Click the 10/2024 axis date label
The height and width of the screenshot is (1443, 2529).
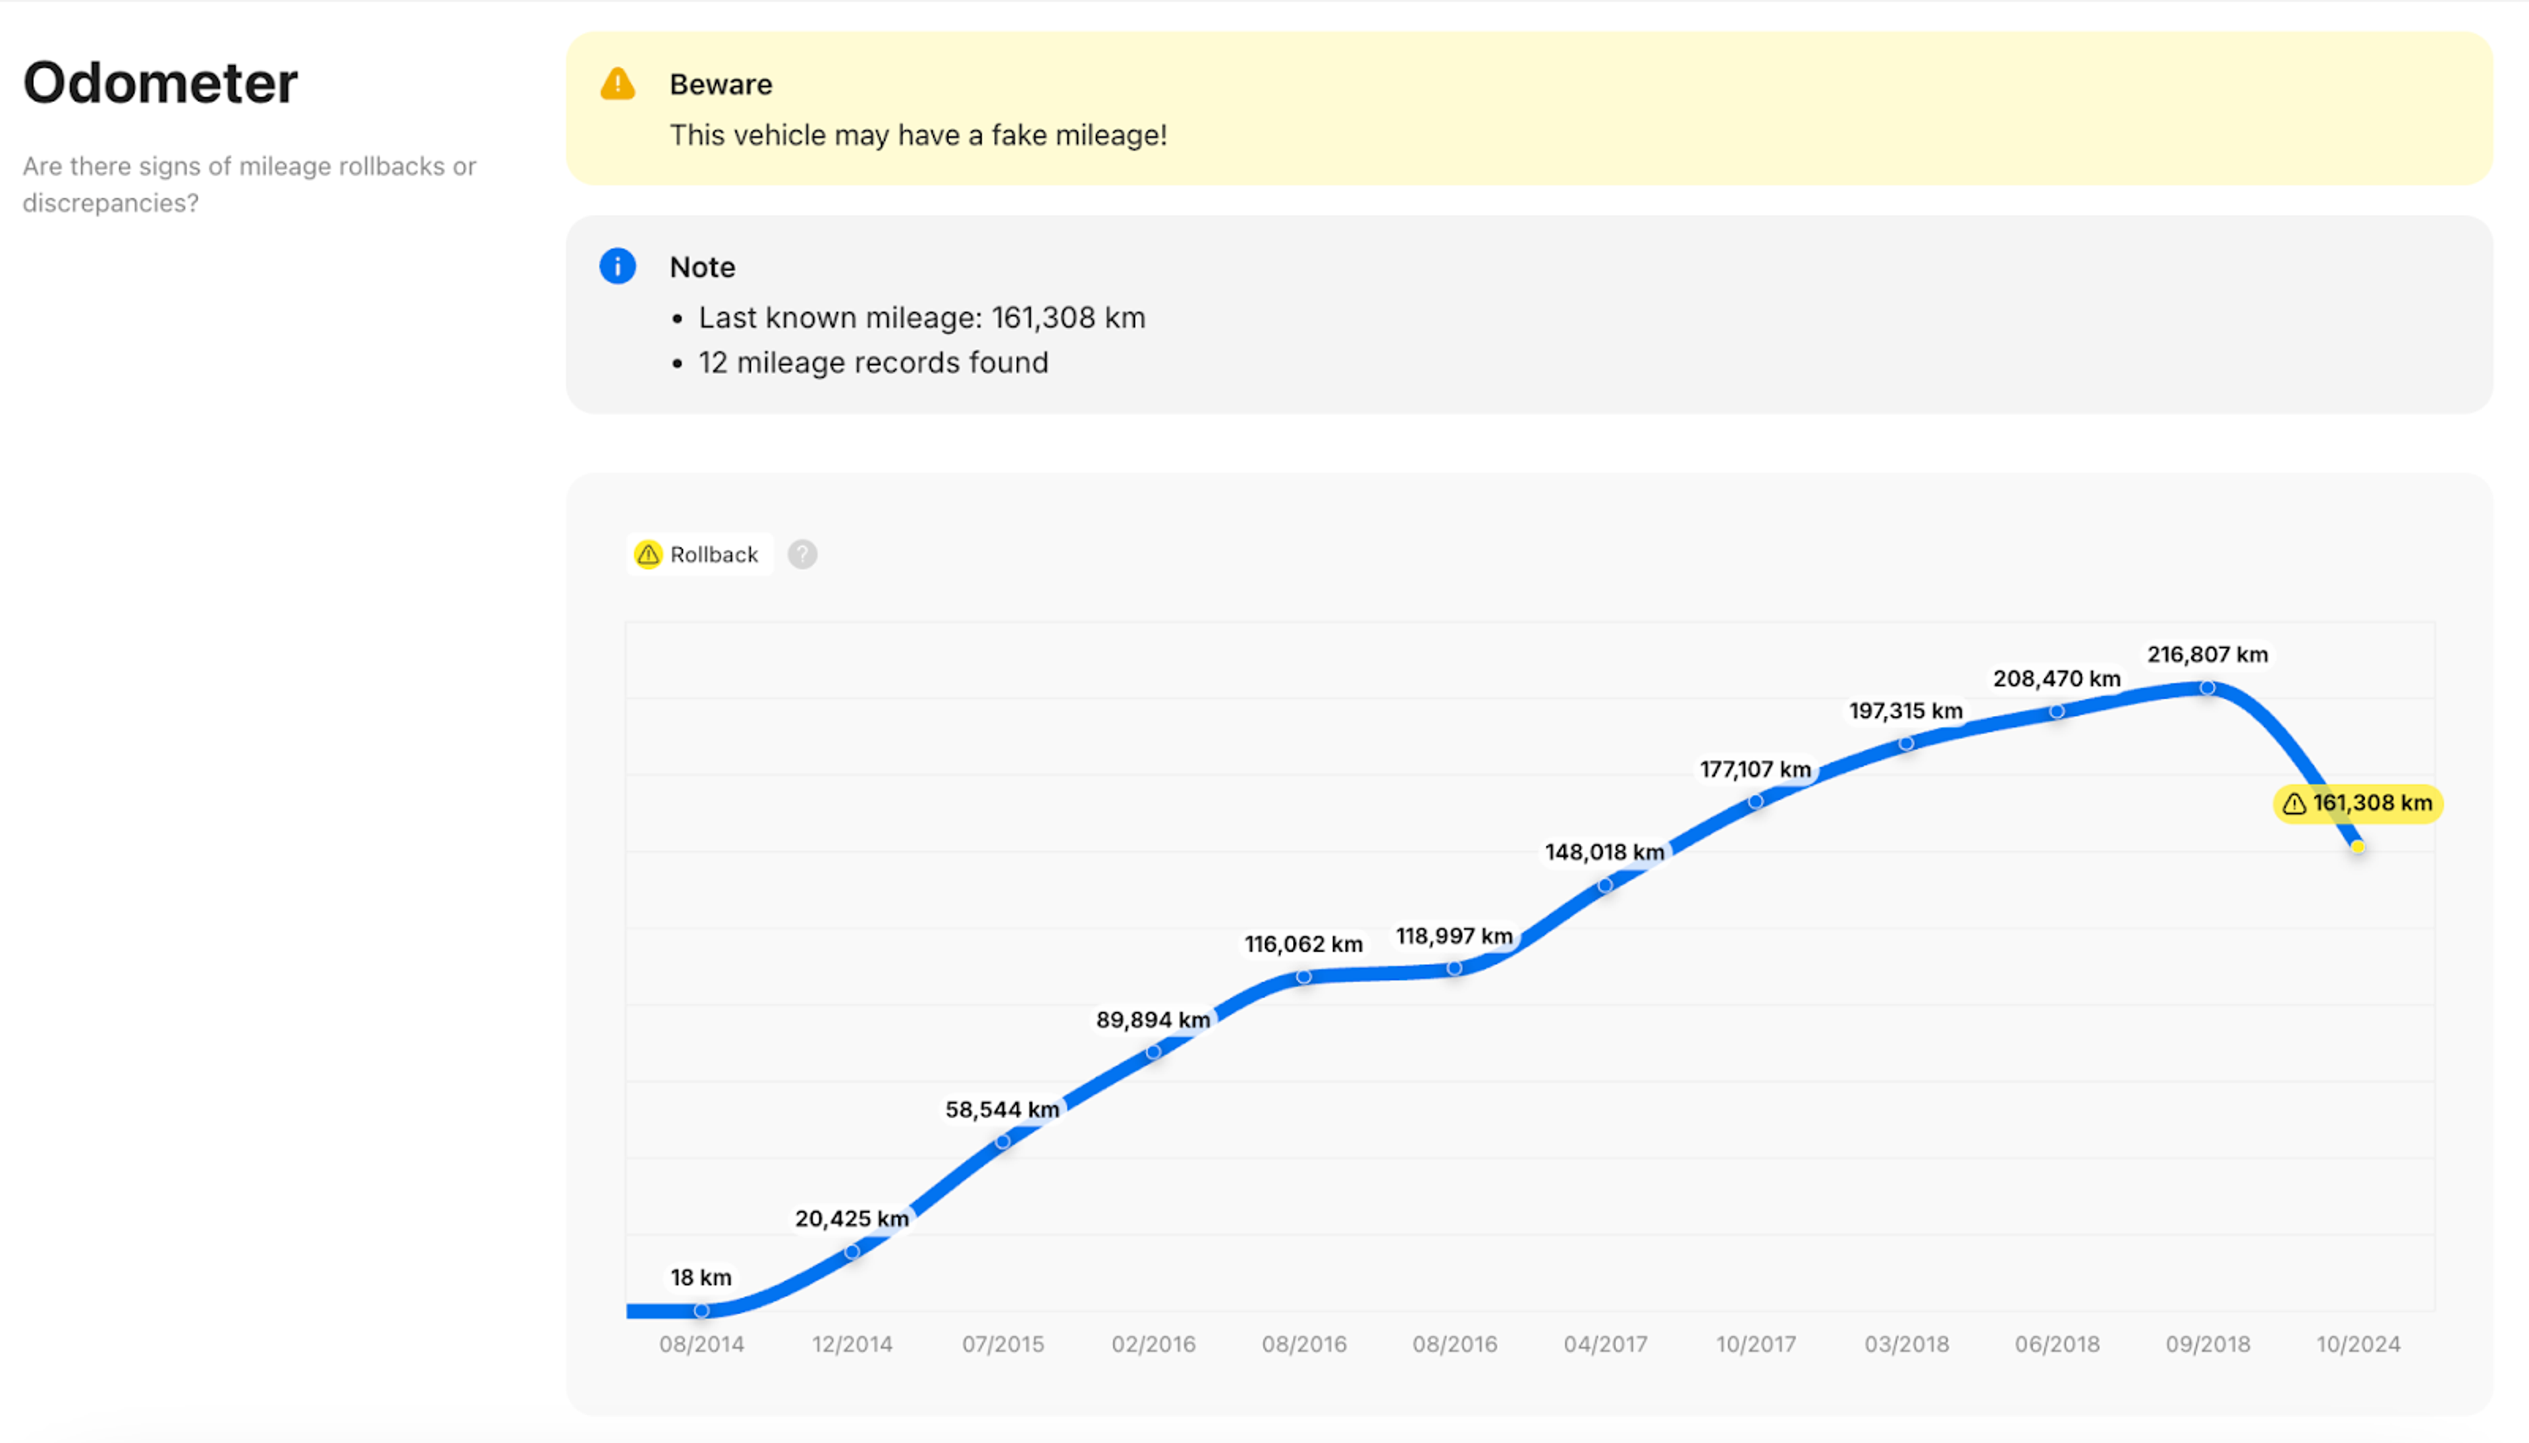2358,1344
